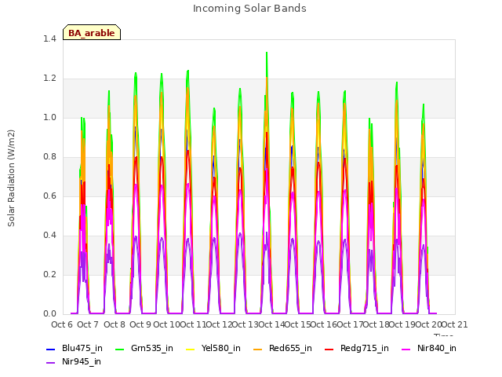Click the 1.0 y-axis tick label

click(49, 117)
